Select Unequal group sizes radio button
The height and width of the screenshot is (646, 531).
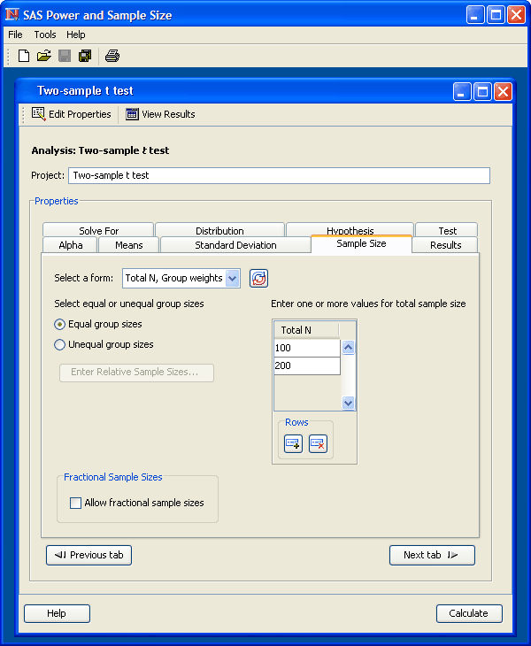(60, 345)
